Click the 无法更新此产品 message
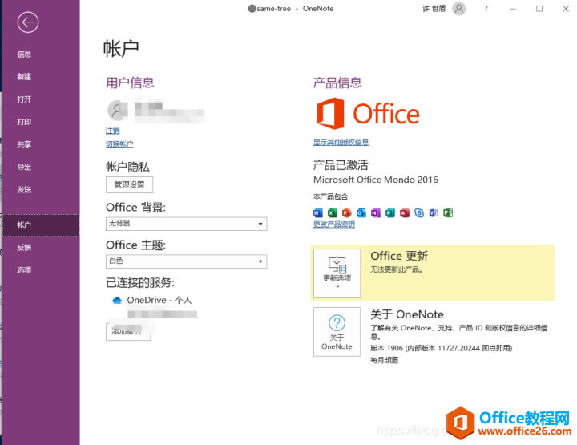 pos(396,269)
